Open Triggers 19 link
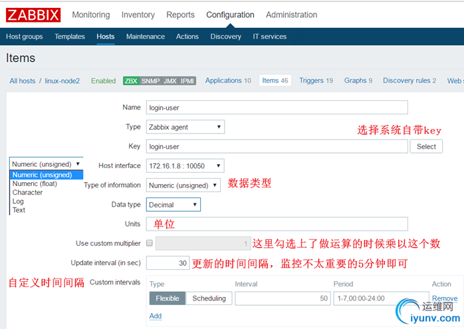 click(x=316, y=80)
